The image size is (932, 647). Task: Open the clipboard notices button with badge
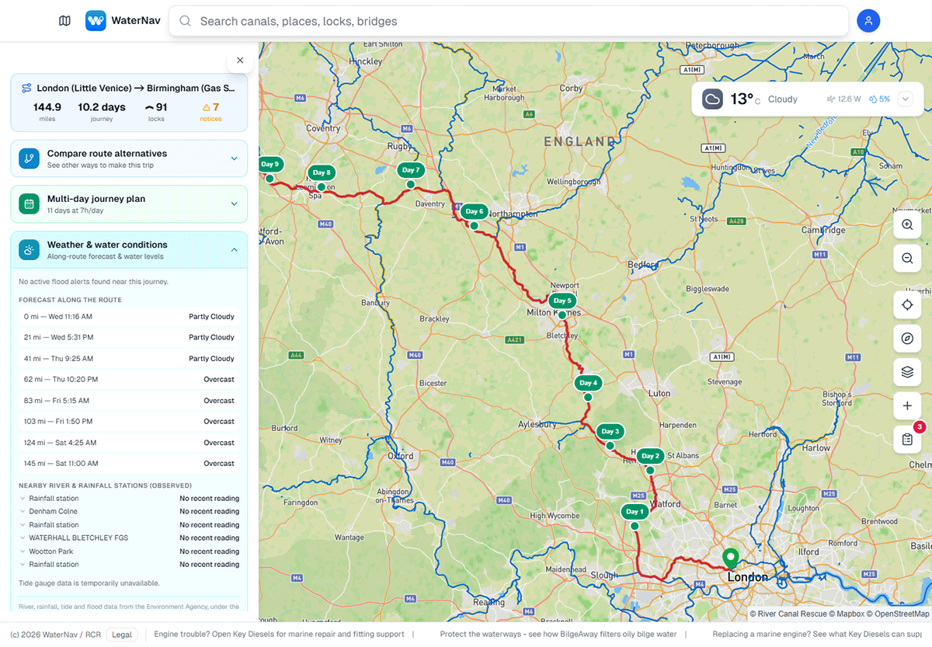click(907, 440)
